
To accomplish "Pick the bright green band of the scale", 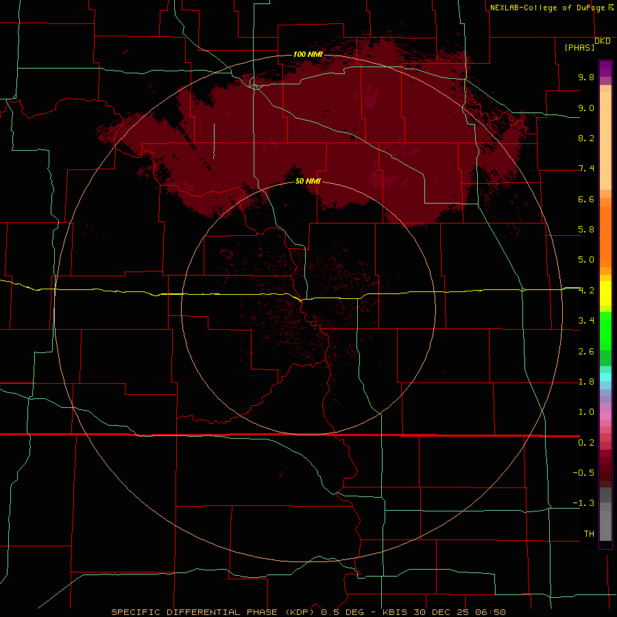I will coord(605,330).
